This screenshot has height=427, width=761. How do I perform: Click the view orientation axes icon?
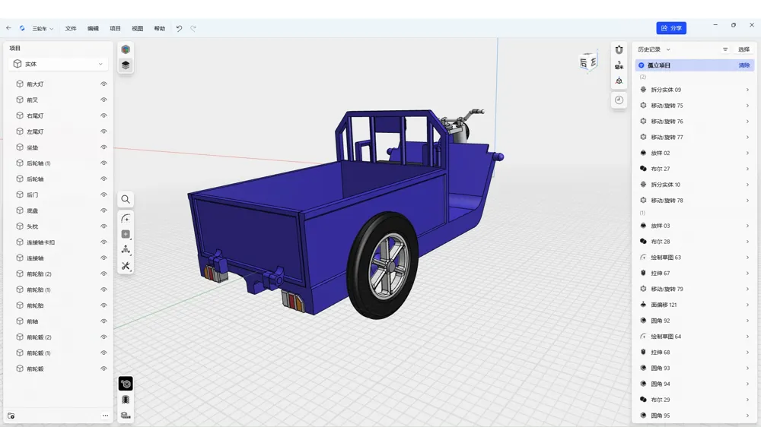click(619, 81)
